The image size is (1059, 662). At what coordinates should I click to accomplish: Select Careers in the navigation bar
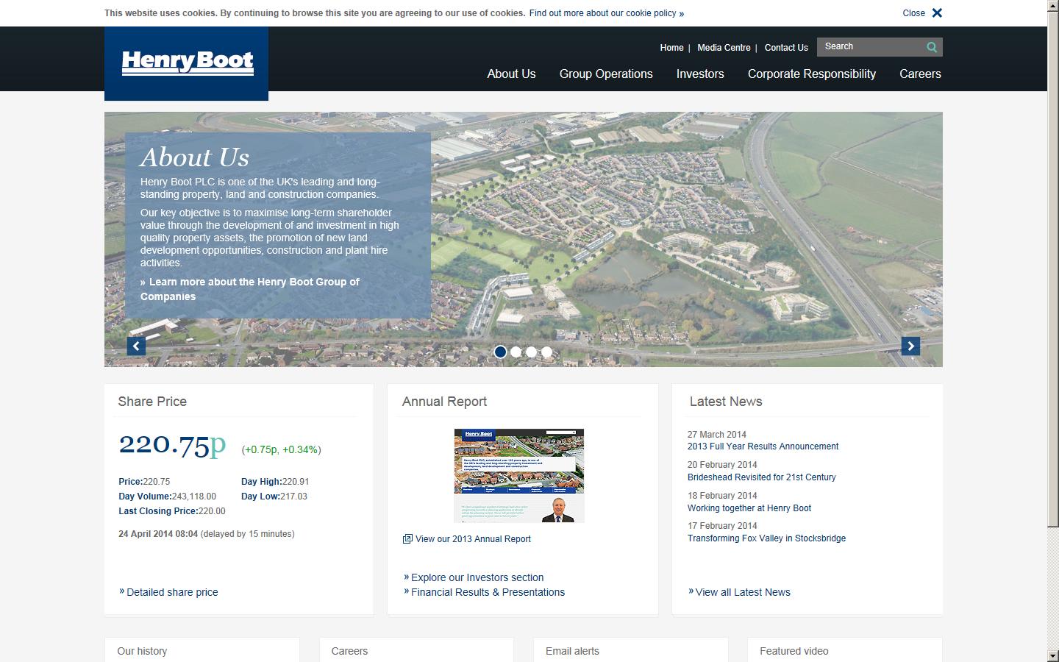tap(920, 74)
